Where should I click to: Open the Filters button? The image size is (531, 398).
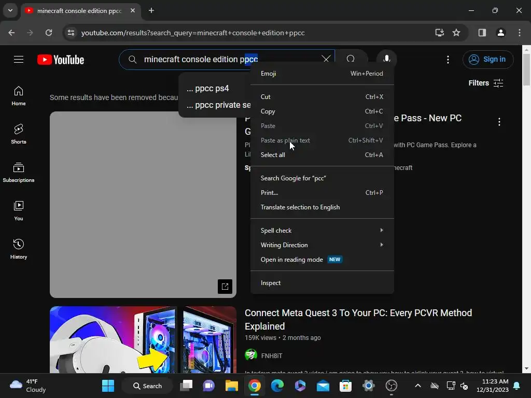click(485, 83)
